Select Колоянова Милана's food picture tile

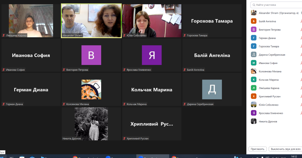click(91, 90)
